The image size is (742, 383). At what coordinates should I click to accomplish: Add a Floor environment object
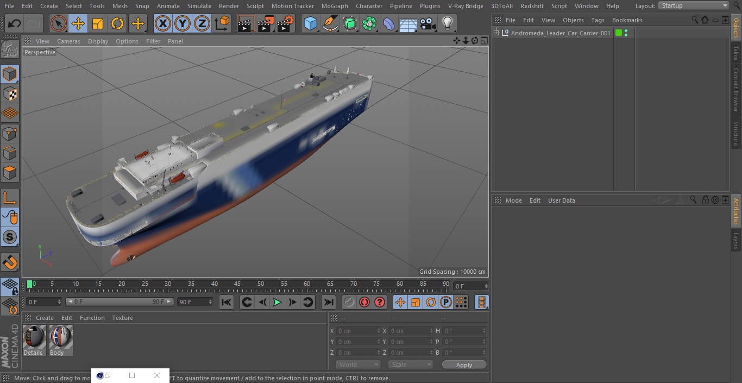[408, 23]
